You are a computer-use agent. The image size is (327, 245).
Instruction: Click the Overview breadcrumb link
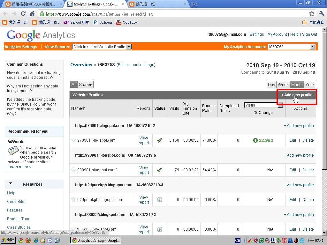[x=81, y=65]
